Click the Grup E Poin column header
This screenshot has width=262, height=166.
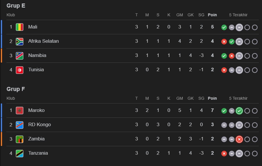(x=212, y=15)
